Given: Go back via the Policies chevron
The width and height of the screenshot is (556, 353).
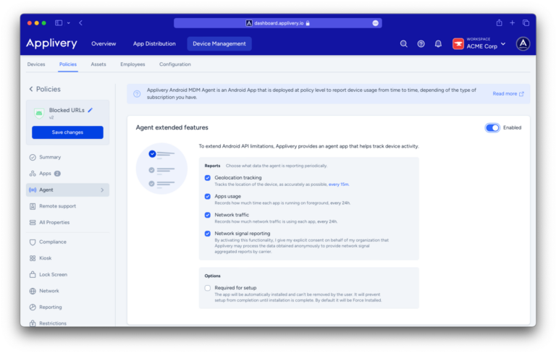Looking at the screenshot, I should 31,89.
